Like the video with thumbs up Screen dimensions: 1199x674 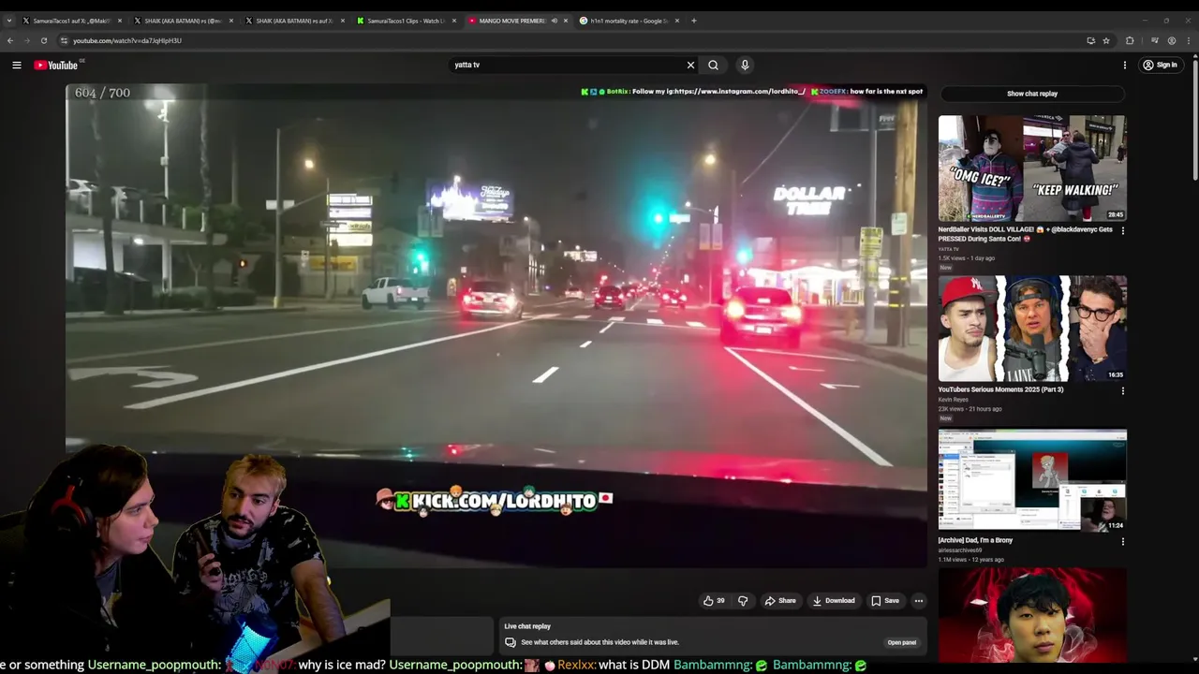[715, 601]
